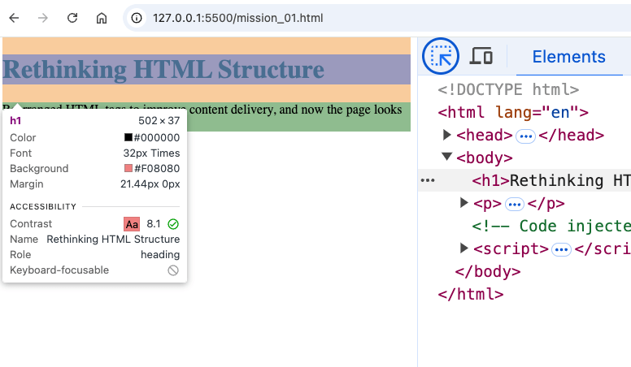The width and height of the screenshot is (631, 367).
Task: Go to the browser home page
Action: pos(102,18)
